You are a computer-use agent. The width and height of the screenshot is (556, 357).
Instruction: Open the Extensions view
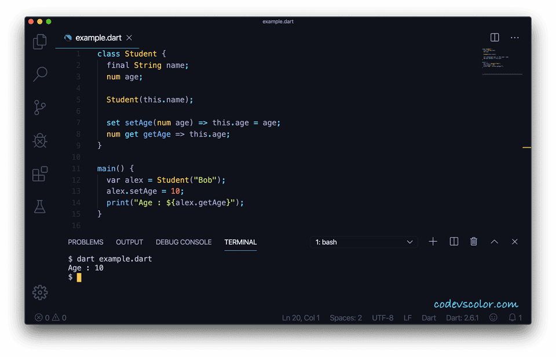click(40, 174)
